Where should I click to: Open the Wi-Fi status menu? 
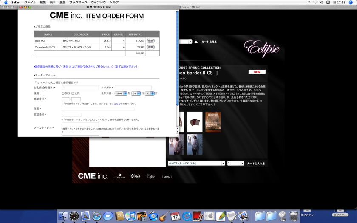315,2
